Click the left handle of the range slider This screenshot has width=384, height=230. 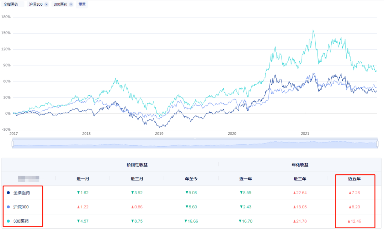[x=13, y=144]
